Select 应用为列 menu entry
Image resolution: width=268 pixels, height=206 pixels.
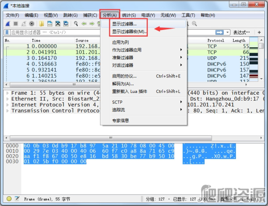coord(143,42)
